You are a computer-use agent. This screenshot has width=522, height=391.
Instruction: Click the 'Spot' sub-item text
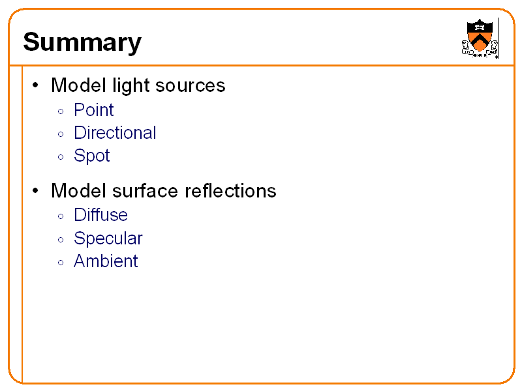pyautogui.click(x=92, y=156)
